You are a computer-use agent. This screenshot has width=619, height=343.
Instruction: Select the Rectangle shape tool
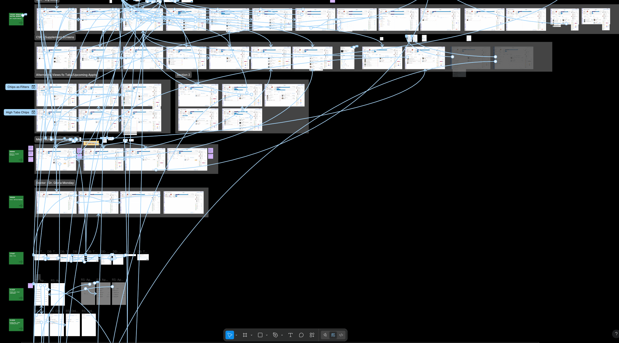click(x=260, y=335)
